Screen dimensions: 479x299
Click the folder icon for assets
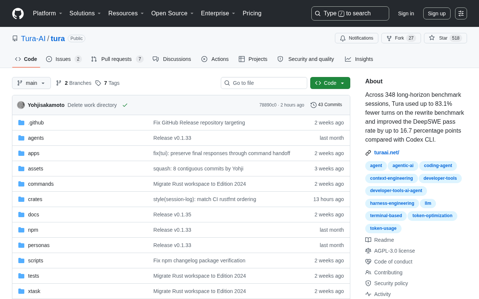(x=21, y=169)
